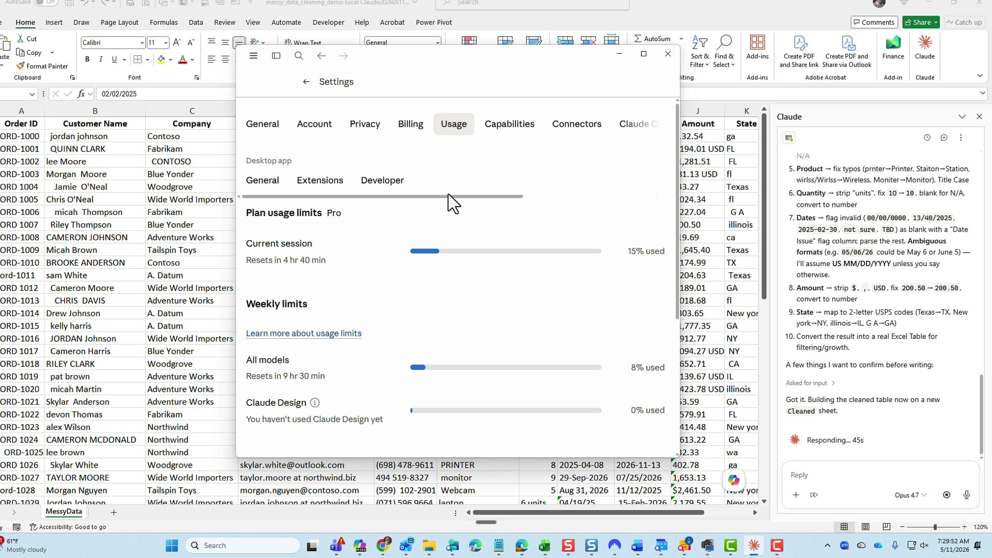Click the yellow fill color swatch button

tap(161, 60)
